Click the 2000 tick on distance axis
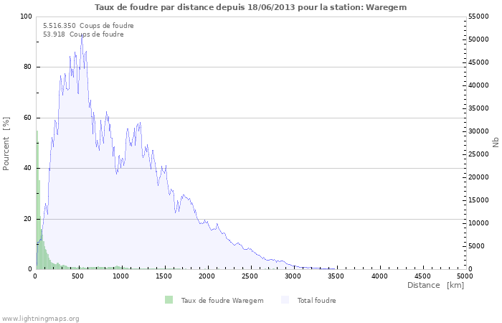The image size is (502, 323). (x=207, y=276)
